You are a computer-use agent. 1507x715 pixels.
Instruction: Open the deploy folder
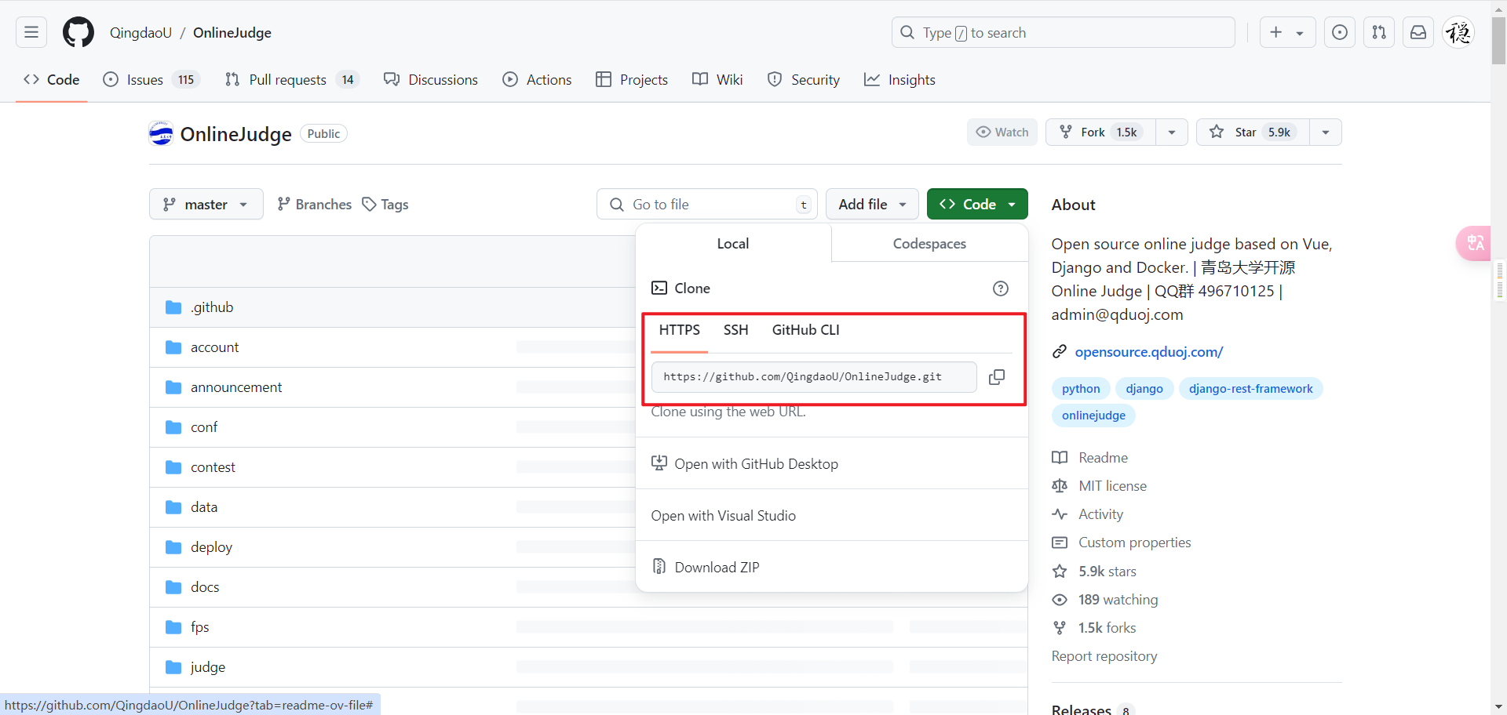[211, 547]
